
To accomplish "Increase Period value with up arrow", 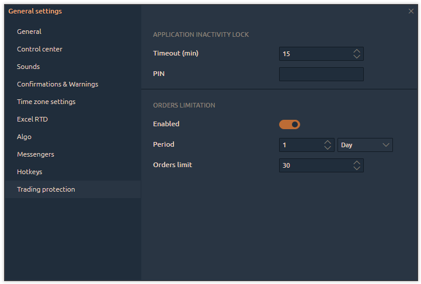I will 328,142.
